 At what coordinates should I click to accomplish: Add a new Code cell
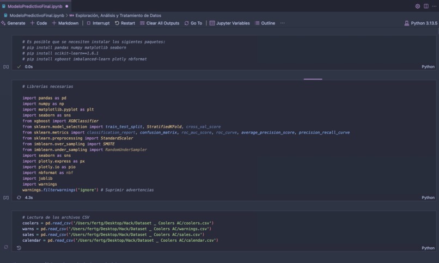coord(39,23)
